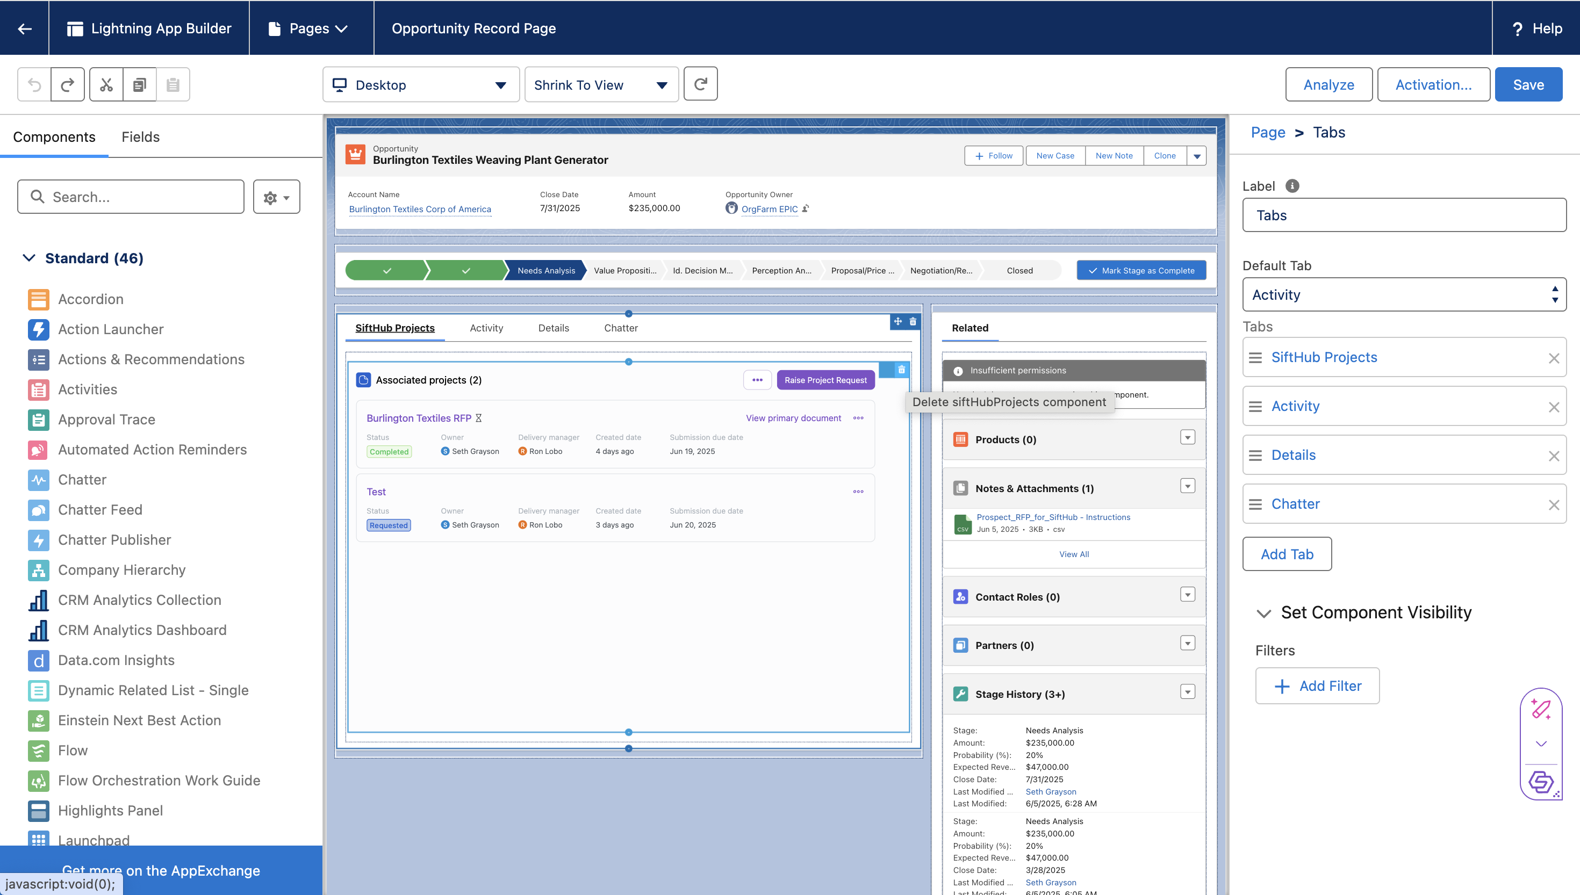Click the canvas refresh icon
The height and width of the screenshot is (895, 1580).
pyautogui.click(x=700, y=84)
